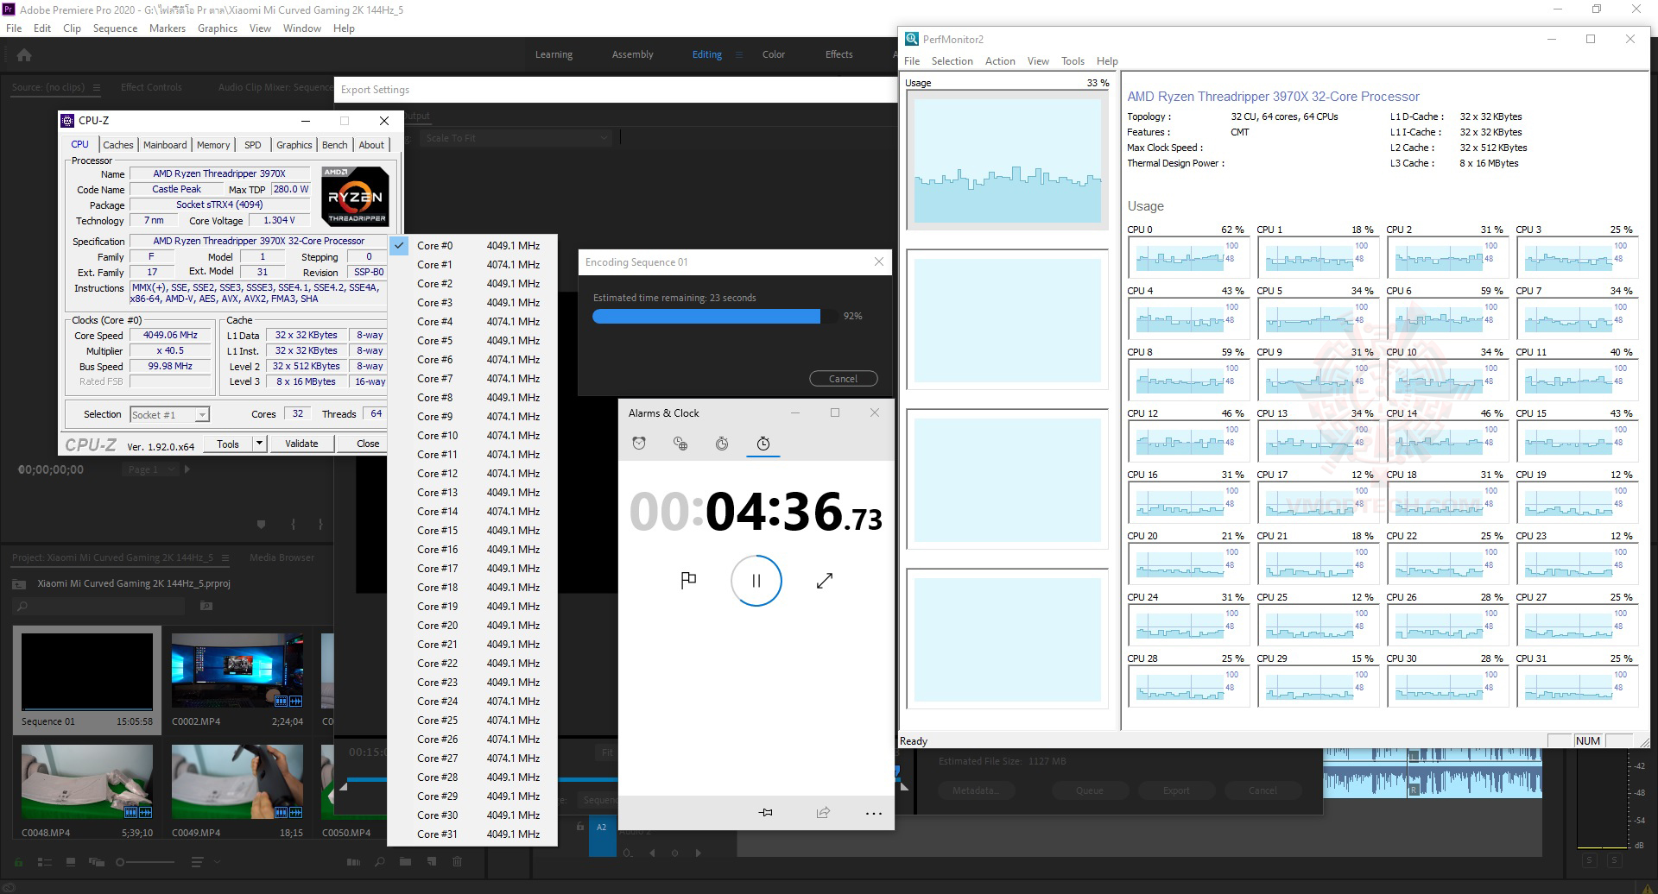Click the Validate button in CPU-Z
The height and width of the screenshot is (894, 1658).
(x=301, y=444)
